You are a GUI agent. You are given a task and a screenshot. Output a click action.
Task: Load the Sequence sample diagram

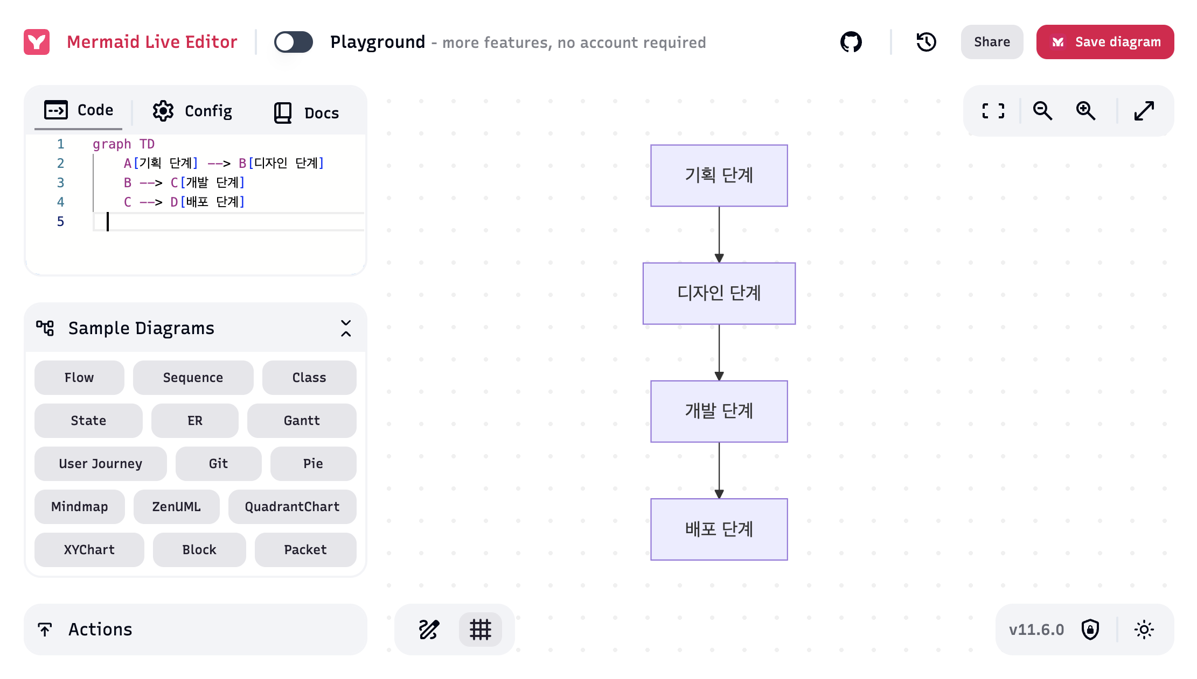click(x=193, y=378)
